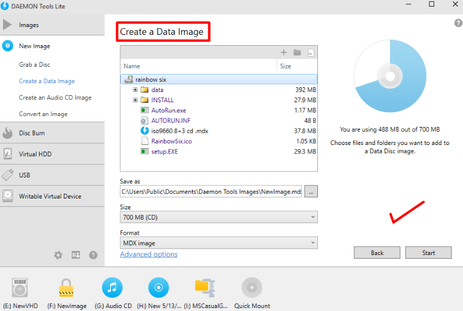Maximize the DAEMON Tools Lite window
Image resolution: width=463 pixels, height=311 pixels.
432,4
